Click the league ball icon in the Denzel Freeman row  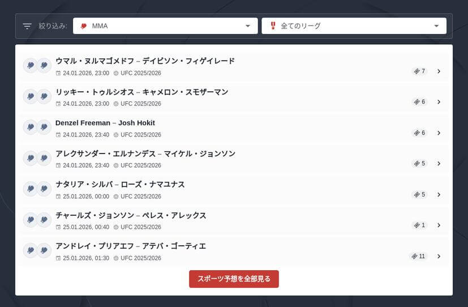pyautogui.click(x=116, y=135)
